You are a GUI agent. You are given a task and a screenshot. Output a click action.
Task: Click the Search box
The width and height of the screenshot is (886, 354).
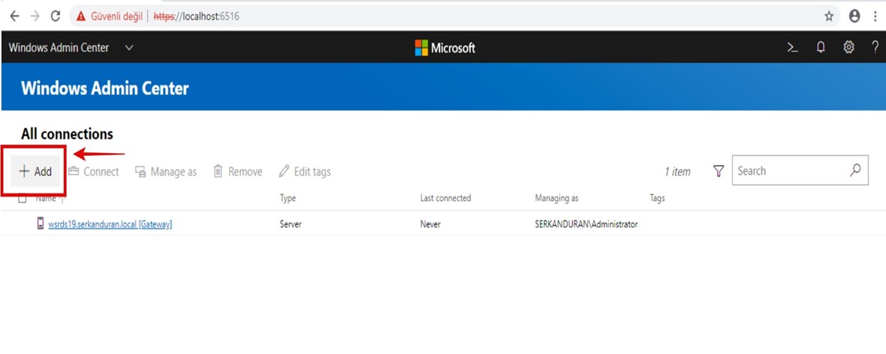coord(800,170)
